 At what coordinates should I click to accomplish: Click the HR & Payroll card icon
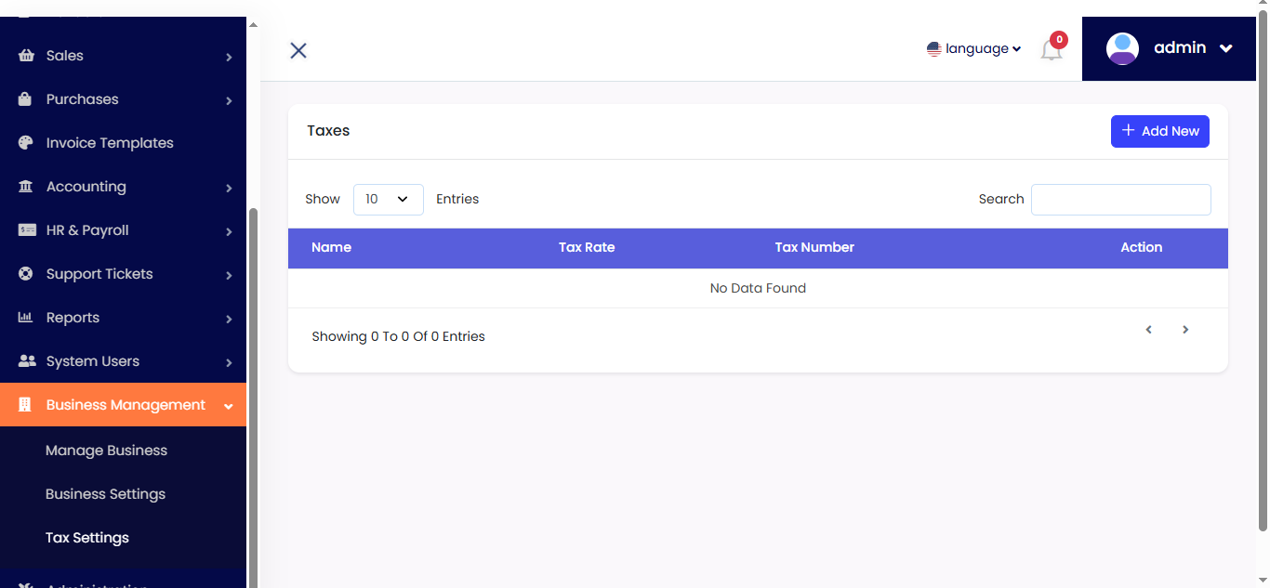tap(27, 230)
